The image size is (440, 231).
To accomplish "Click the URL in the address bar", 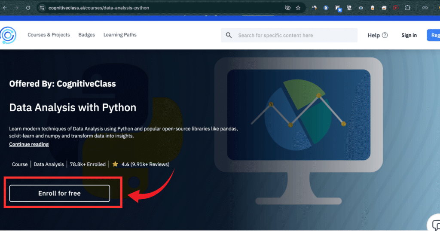I will click(99, 8).
